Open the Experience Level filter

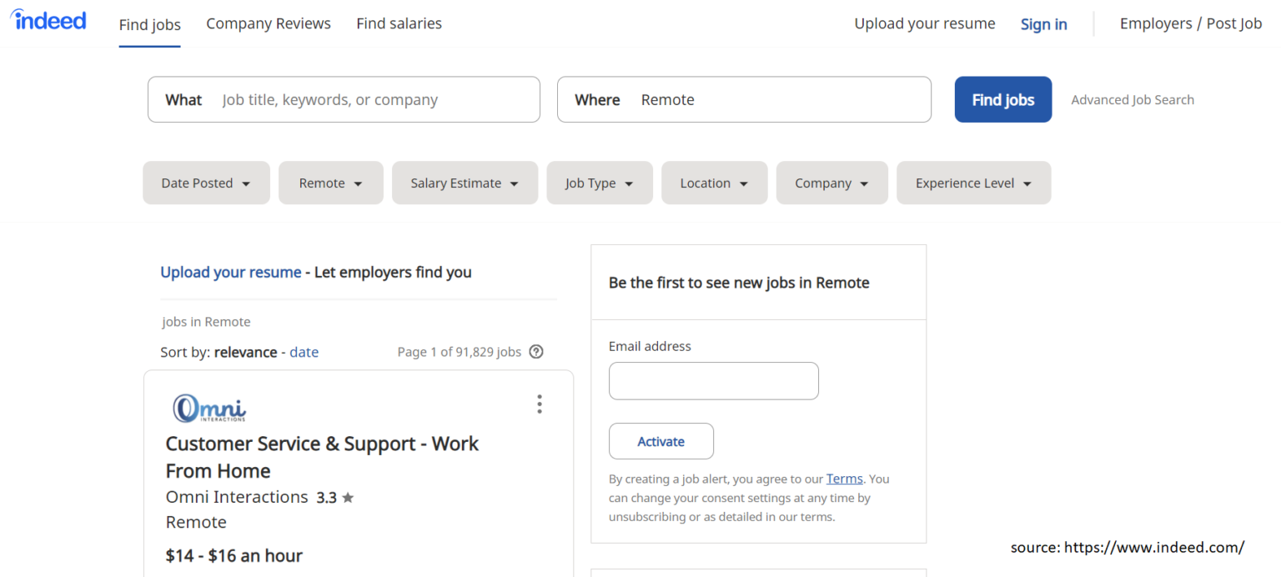[x=973, y=183]
